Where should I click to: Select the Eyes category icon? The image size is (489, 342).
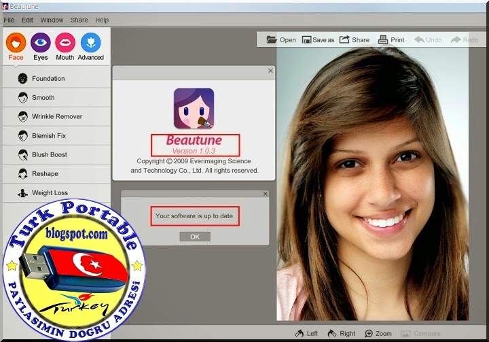41,42
